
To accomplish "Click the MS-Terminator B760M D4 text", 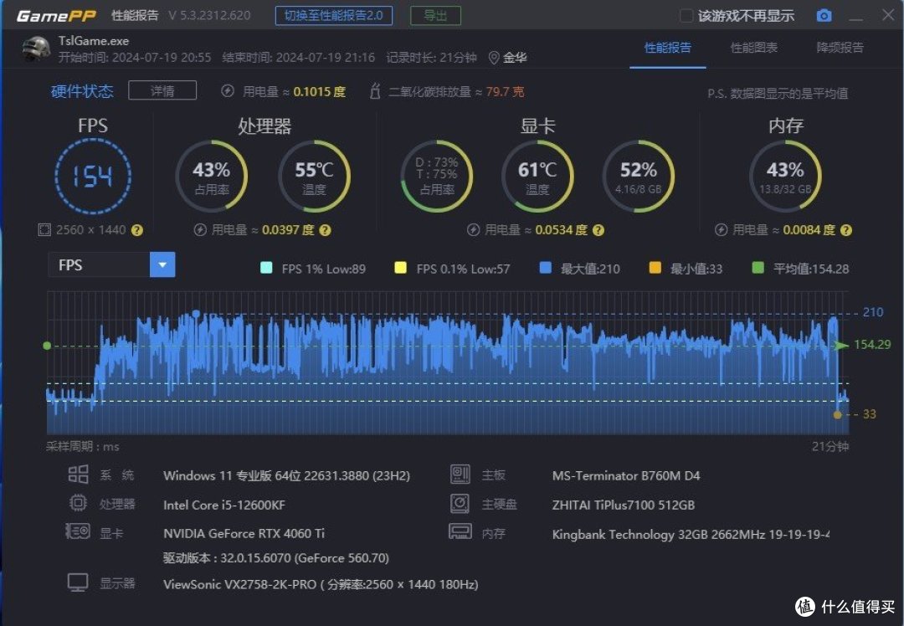I will [626, 475].
